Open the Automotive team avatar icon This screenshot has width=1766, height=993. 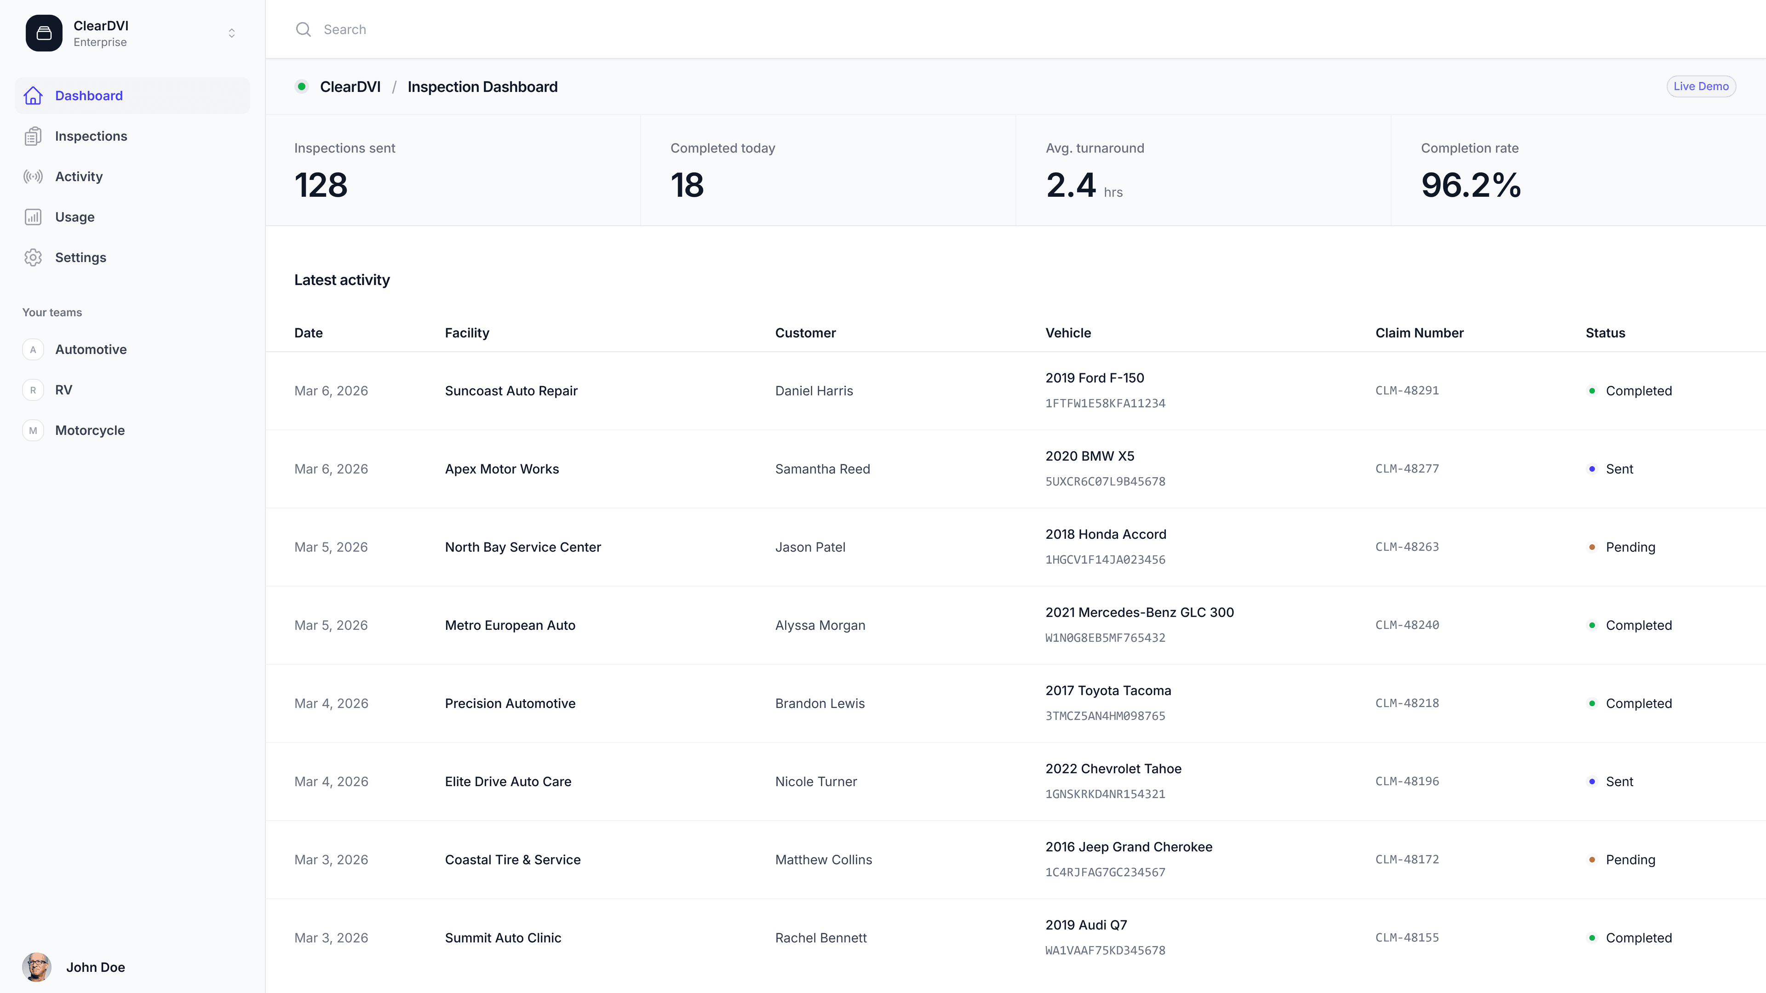[x=33, y=349]
